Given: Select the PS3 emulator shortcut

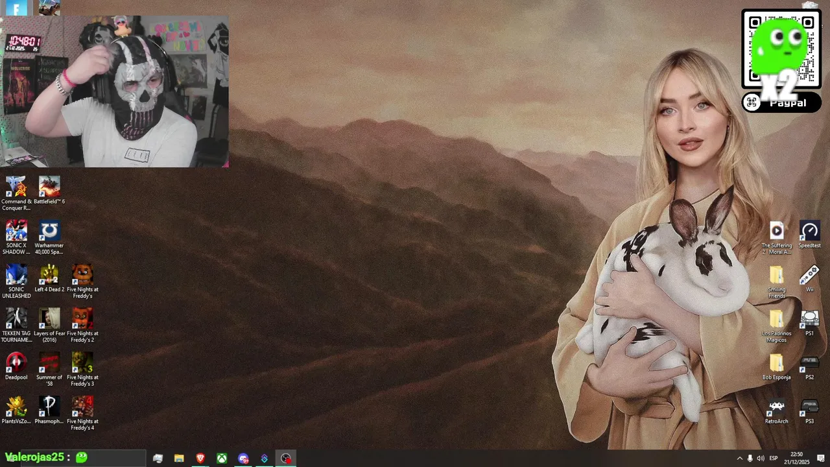Looking at the screenshot, I should pyautogui.click(x=809, y=411).
